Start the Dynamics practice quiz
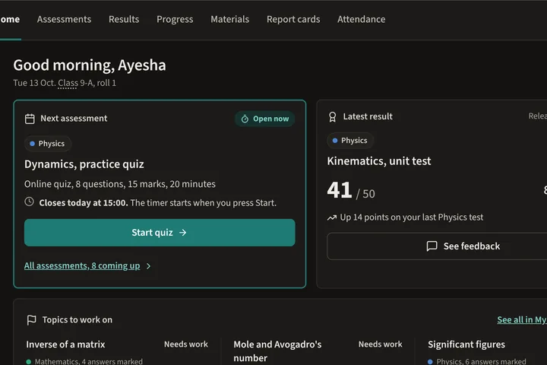Image resolution: width=547 pixels, height=365 pixels. click(160, 233)
